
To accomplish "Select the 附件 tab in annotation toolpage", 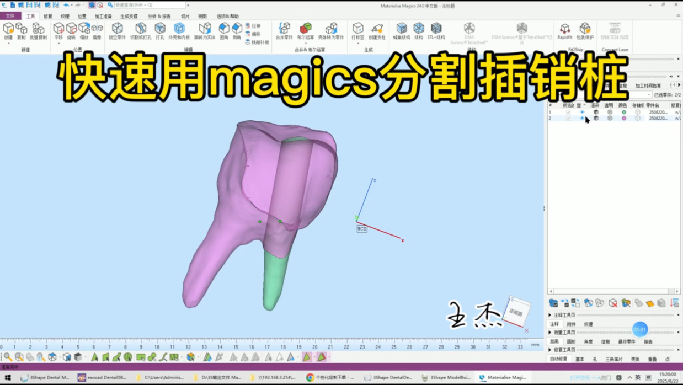I will pos(571,324).
